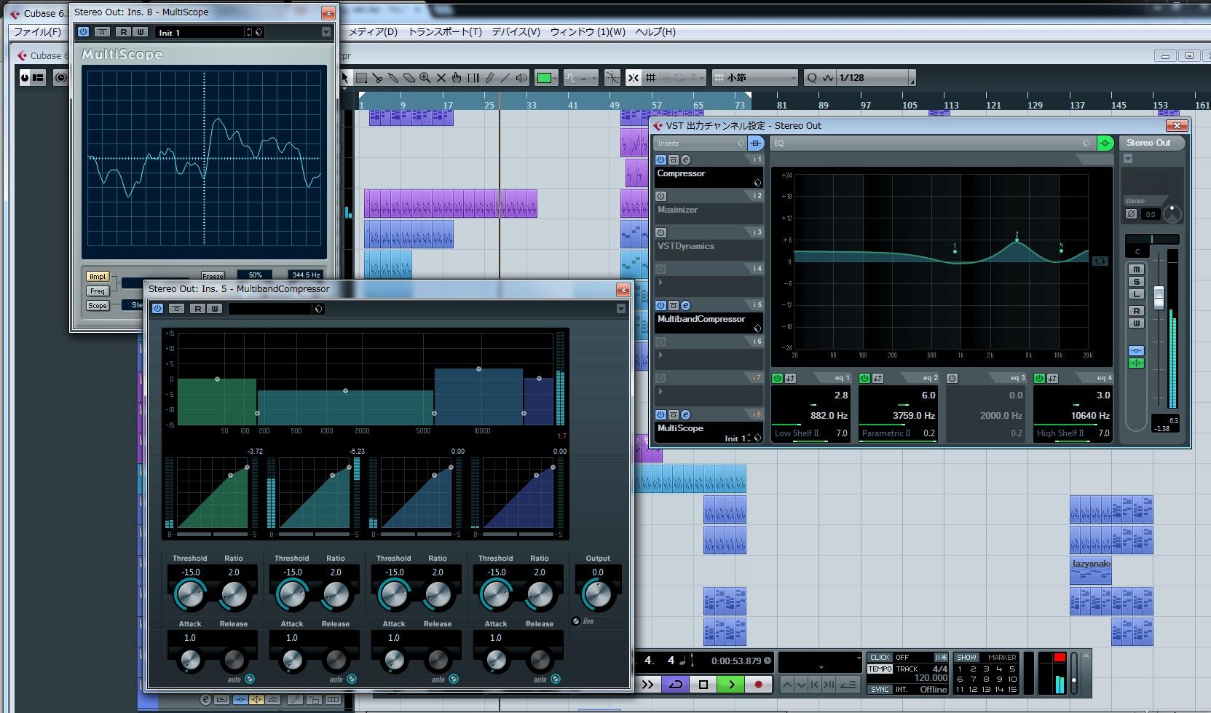Open the MultibandCompressor editor e icon
Image resolution: width=1211 pixels, height=713 pixels.
coord(685,305)
